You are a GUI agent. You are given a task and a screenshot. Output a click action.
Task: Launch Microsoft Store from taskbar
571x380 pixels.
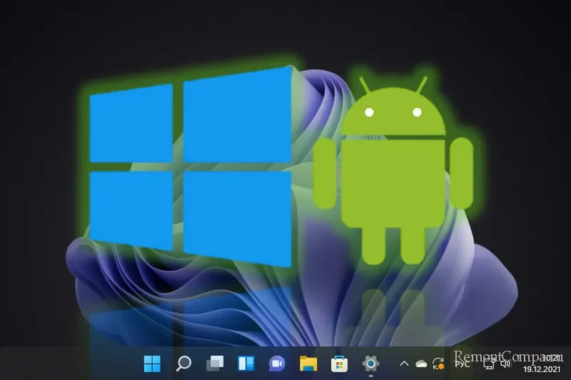click(338, 363)
